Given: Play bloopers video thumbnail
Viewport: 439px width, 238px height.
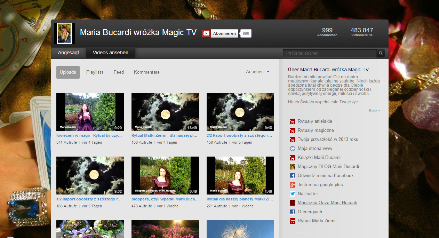Looking at the screenshot, I should point(165,175).
